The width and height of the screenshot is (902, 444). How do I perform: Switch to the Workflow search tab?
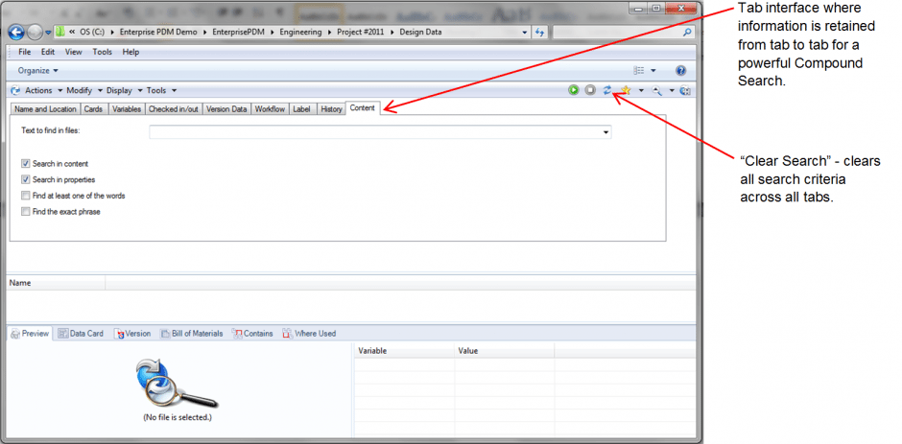pos(270,109)
